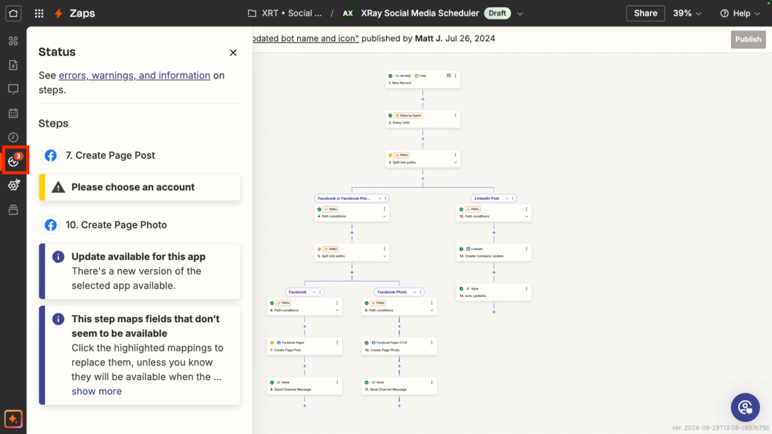Open three-dot menu on Delay Until step
Viewport: 772px width, 434px height.
(x=455, y=115)
